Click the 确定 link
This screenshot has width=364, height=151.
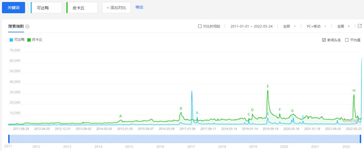point(140,7)
